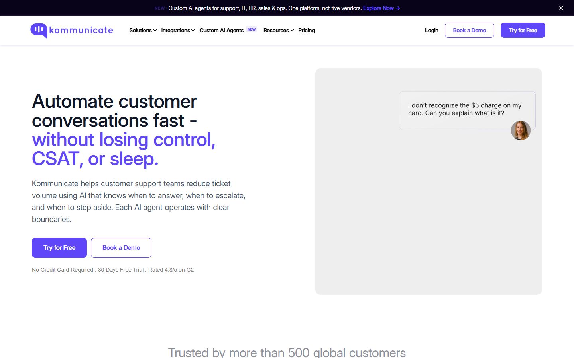Expand the Solutions menu
Image resolution: width=574 pixels, height=358 pixels.
point(143,30)
